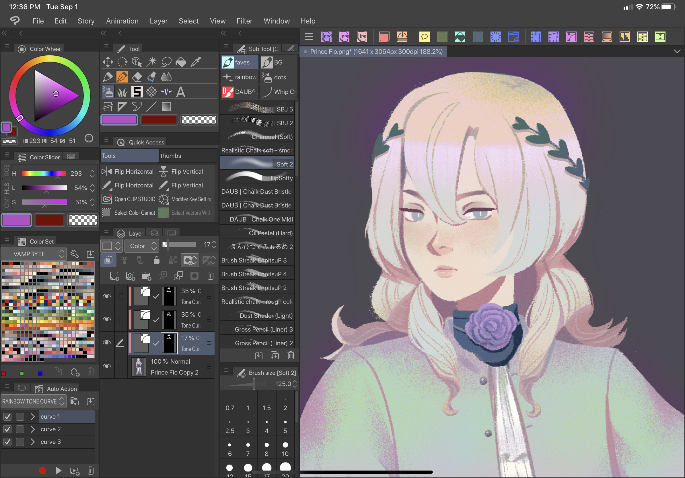
Task: Open the Color blending mode dropdown
Action: tap(142, 246)
